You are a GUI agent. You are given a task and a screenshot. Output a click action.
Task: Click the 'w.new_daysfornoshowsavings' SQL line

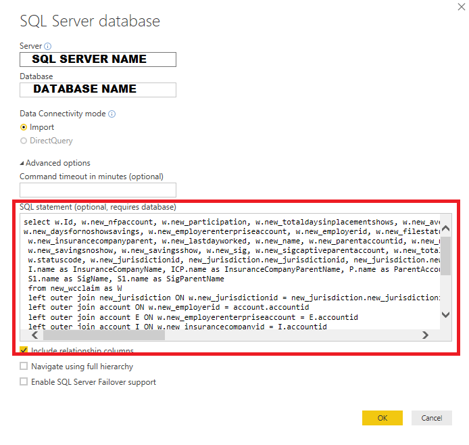[232, 231]
